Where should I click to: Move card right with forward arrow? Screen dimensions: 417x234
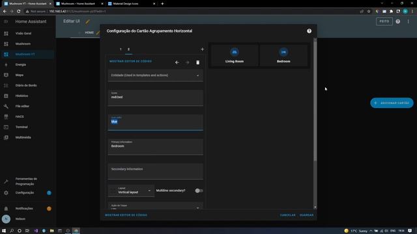tap(187, 62)
